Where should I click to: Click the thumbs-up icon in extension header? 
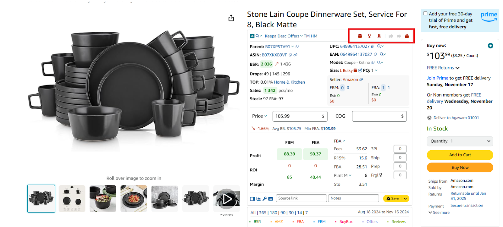coord(391,36)
